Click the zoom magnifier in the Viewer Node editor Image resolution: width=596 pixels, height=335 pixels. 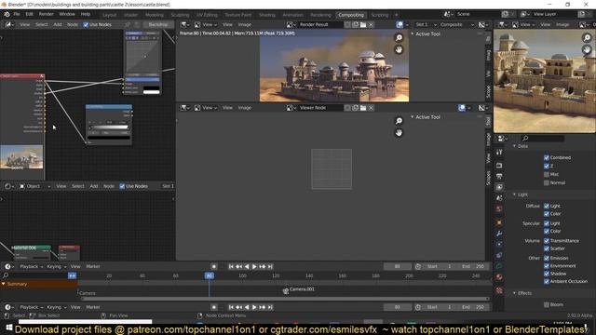tap(399, 121)
